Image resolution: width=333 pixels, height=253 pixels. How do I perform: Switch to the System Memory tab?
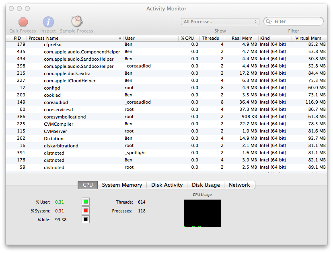coord(122,185)
